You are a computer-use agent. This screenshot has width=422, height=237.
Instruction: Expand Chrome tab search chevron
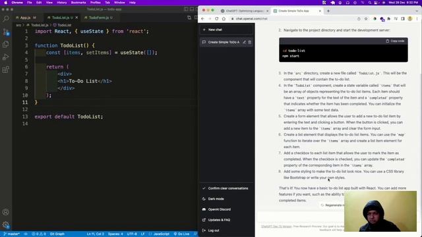click(x=417, y=11)
